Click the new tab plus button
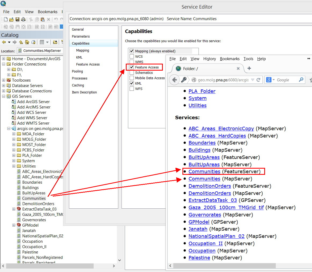This screenshot has width=312, height=272. (x=249, y=68)
